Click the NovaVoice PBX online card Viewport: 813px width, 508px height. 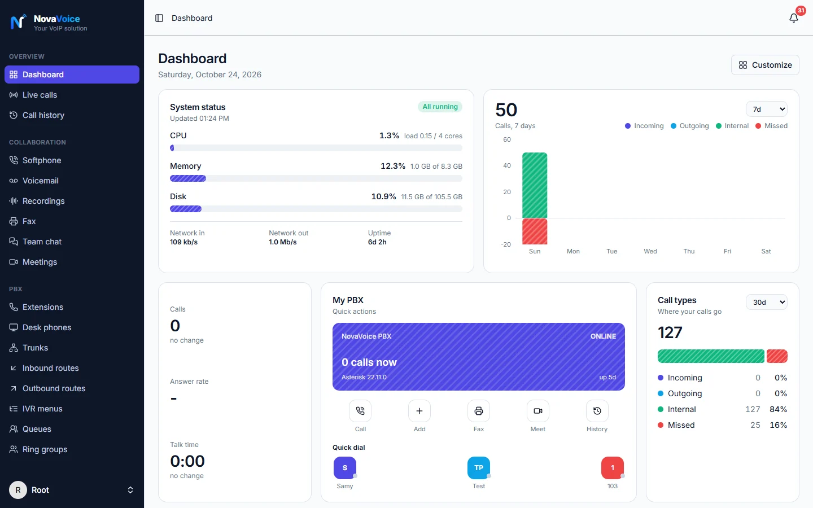[479, 357]
